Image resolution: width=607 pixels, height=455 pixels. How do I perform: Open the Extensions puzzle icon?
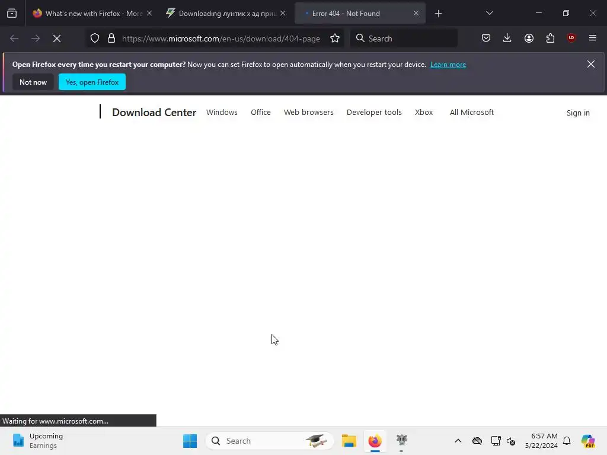(550, 38)
